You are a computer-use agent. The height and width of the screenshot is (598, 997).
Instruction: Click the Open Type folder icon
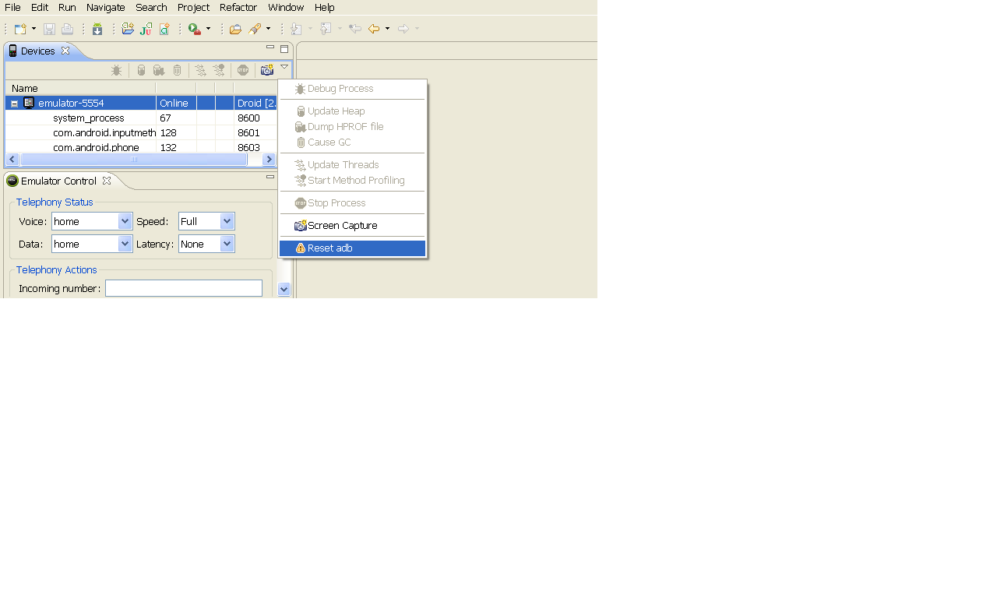(x=235, y=29)
